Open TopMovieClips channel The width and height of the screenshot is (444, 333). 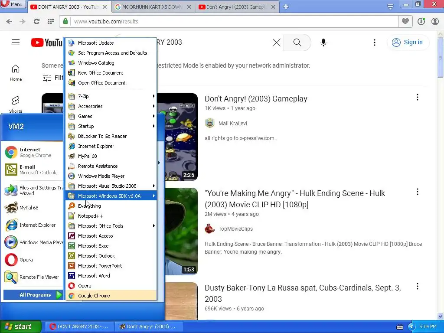(x=235, y=229)
